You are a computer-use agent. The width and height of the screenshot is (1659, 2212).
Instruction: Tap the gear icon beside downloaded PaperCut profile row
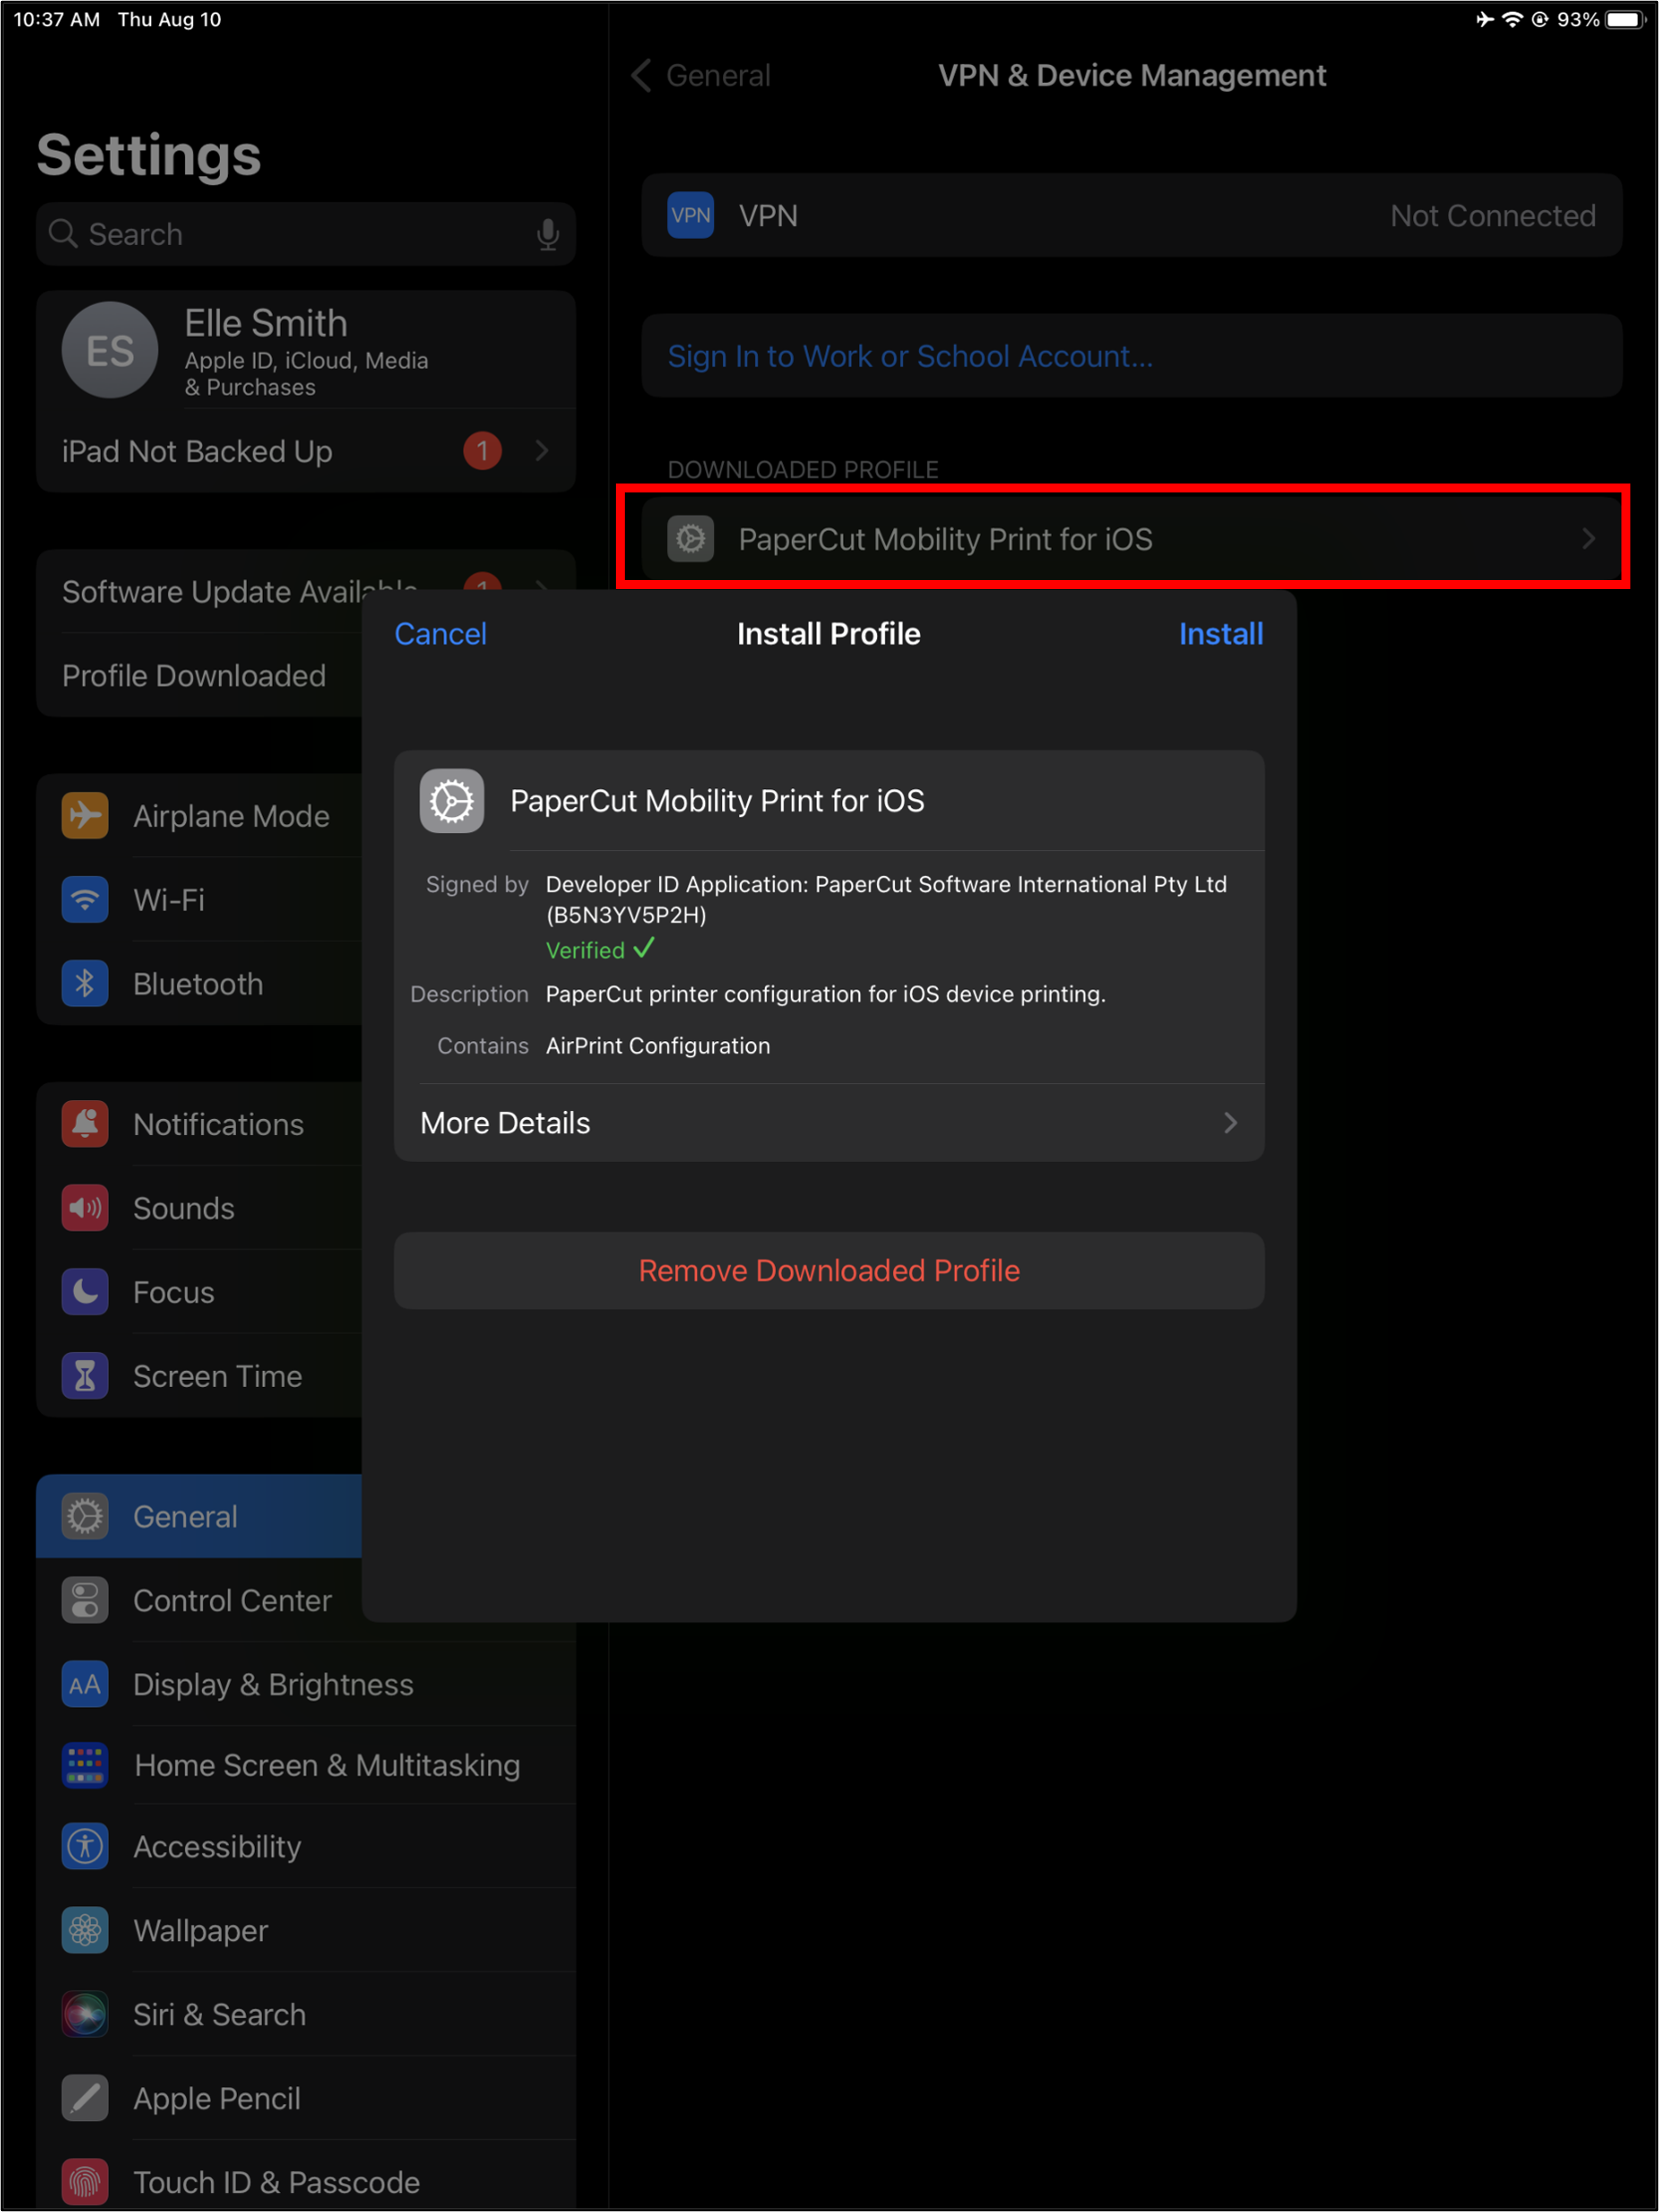point(690,539)
